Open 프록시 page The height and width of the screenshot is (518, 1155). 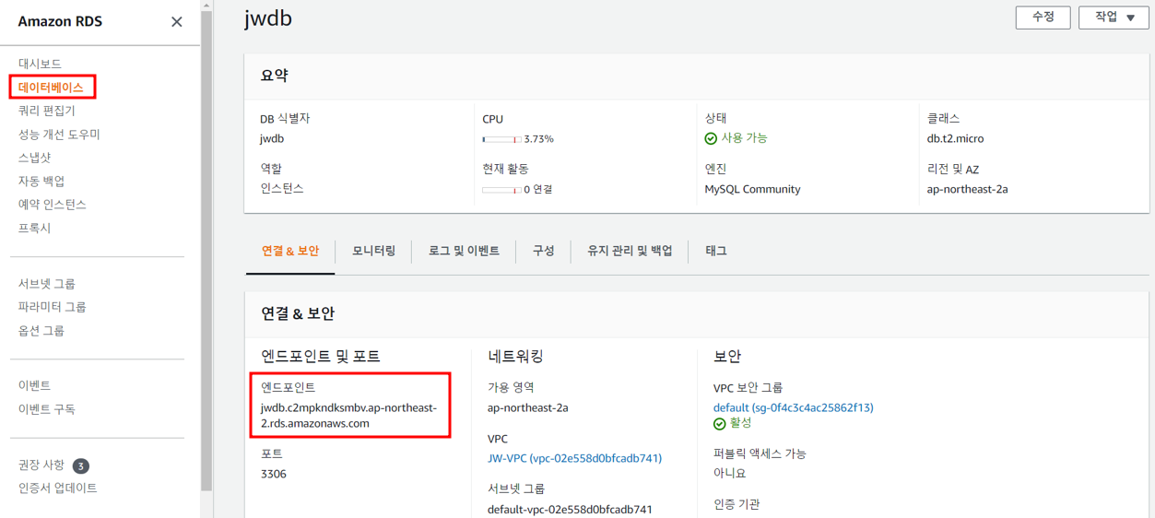[35, 228]
